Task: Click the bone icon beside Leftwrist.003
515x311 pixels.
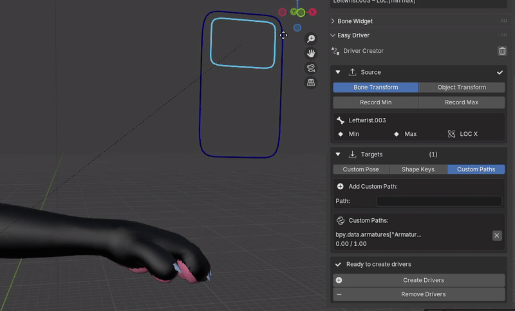Action: point(341,120)
